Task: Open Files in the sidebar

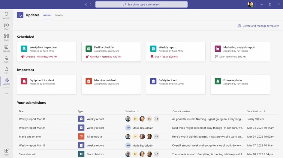Action: pos(6,70)
